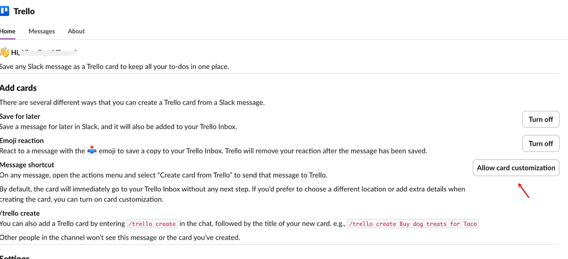Turn off the Save for later option

(540, 119)
